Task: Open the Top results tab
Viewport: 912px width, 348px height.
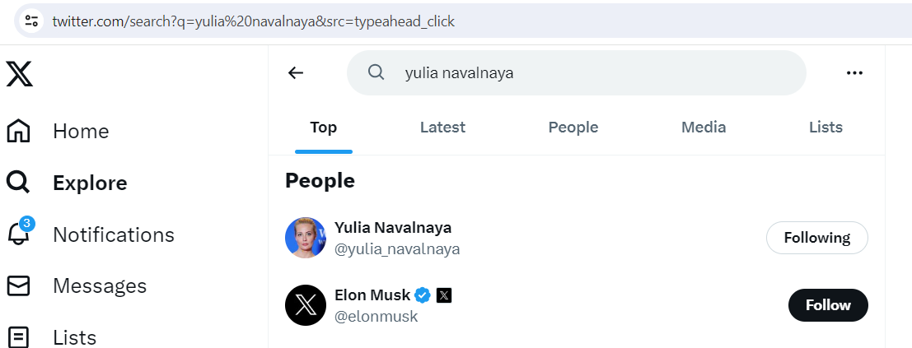Action: pos(323,128)
